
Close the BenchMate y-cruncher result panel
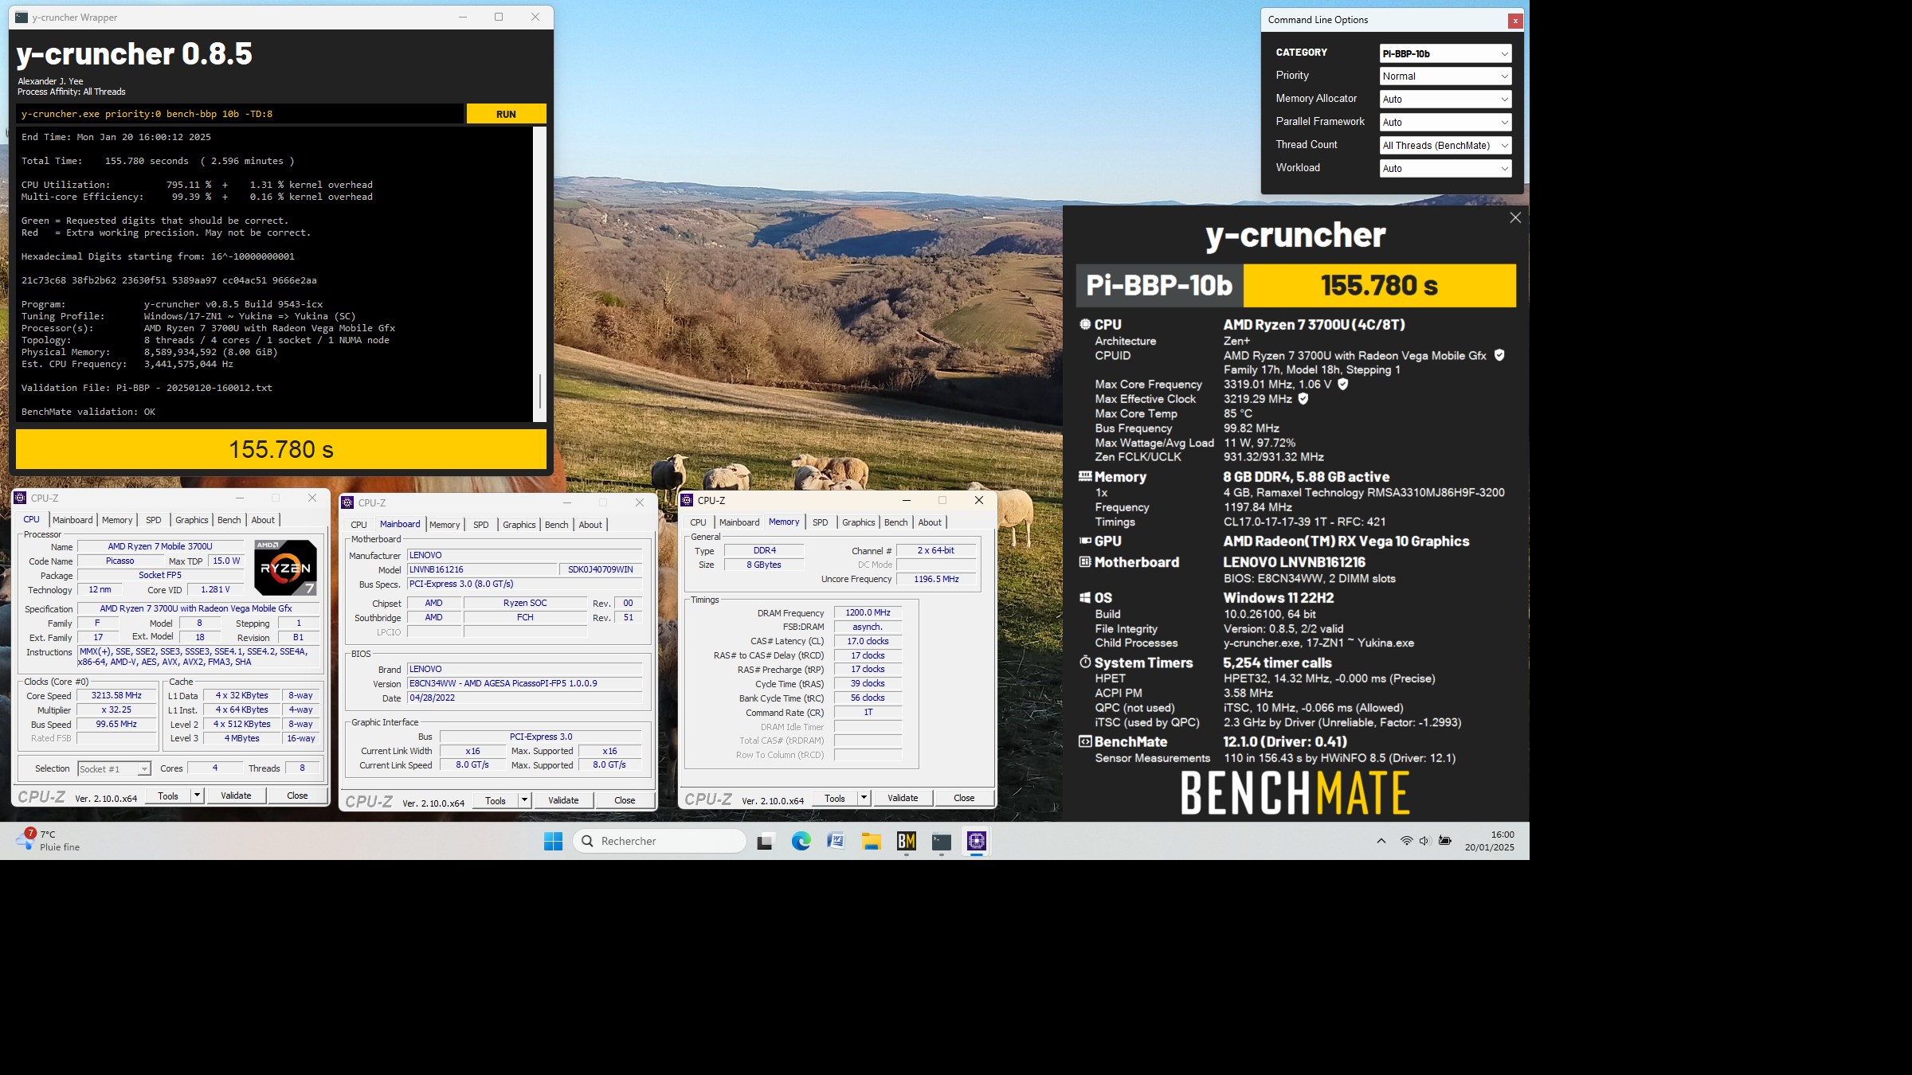point(1515,217)
